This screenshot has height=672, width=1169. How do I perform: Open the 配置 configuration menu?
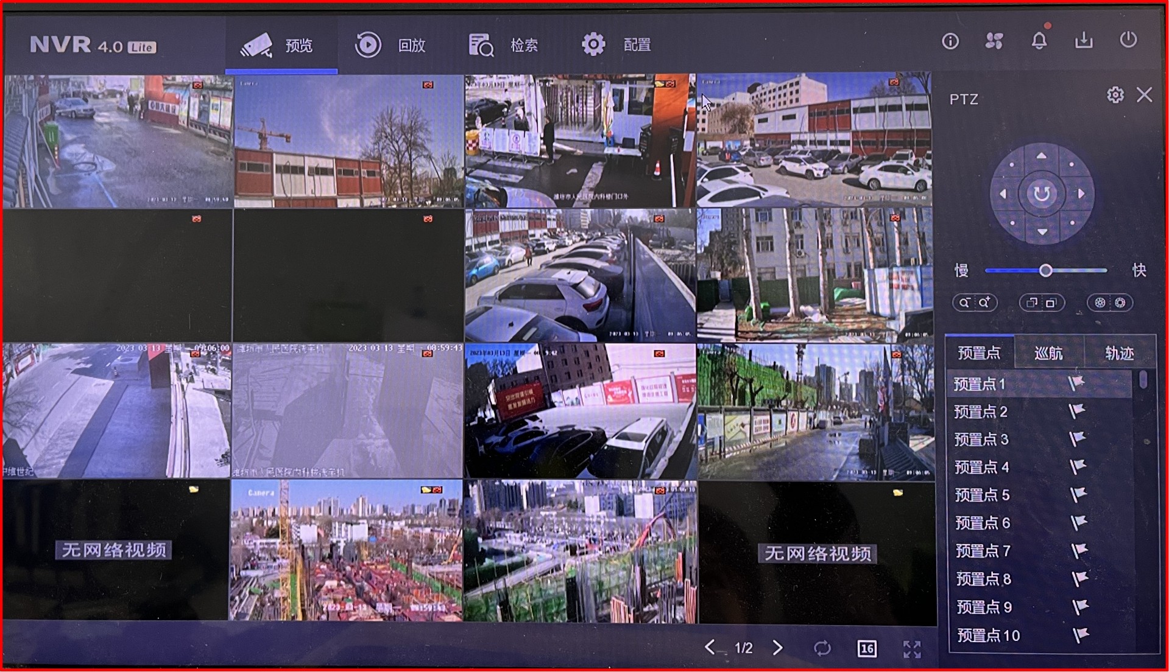(616, 45)
